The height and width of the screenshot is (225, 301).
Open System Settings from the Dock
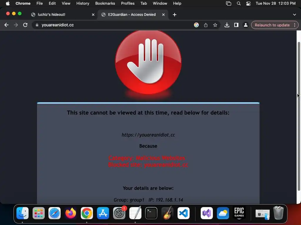tap(119, 213)
